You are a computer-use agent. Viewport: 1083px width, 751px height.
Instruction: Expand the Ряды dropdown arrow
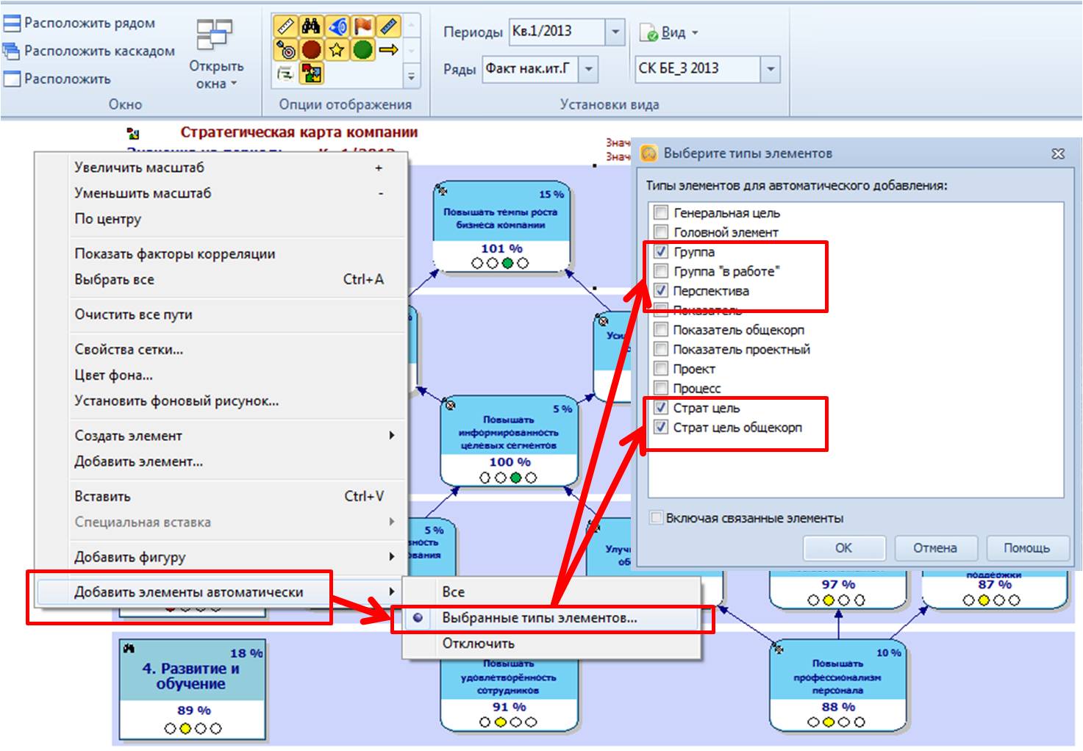click(x=587, y=69)
